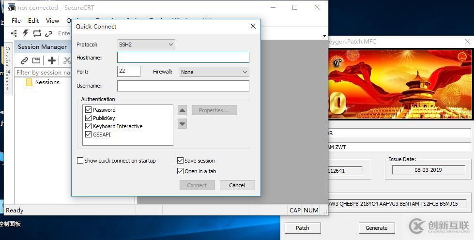Viewport: 474px width, 240px height.
Task: Click the vertical Session Manager side tab
Action: coord(8,68)
